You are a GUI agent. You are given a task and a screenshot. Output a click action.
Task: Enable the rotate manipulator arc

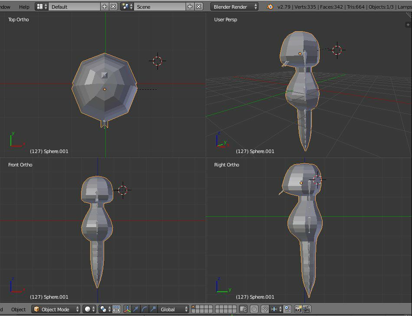pos(144,309)
